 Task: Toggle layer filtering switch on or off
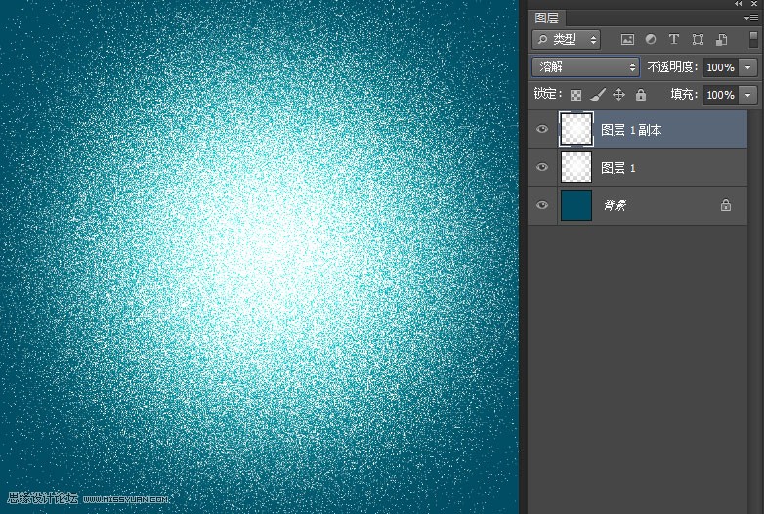pos(753,39)
